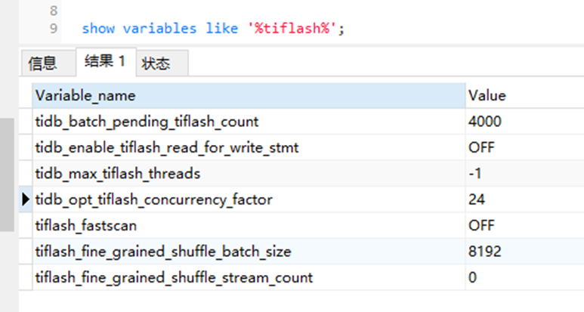Select the tidb_batch_pending_tiflash_count cell
This screenshot has height=312, width=584.
tap(147, 121)
